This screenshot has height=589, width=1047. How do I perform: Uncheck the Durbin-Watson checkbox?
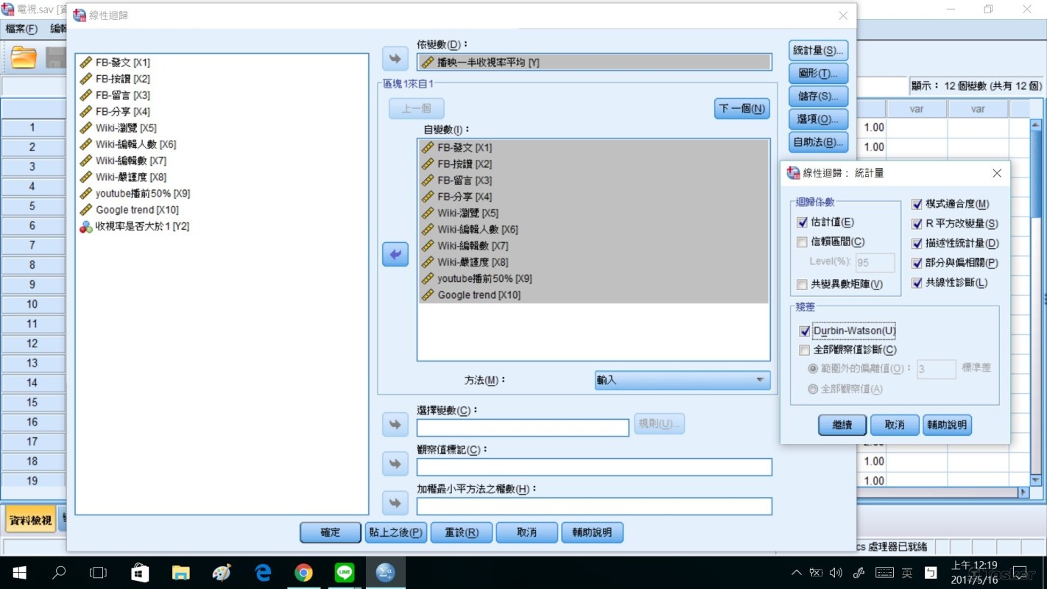click(805, 331)
